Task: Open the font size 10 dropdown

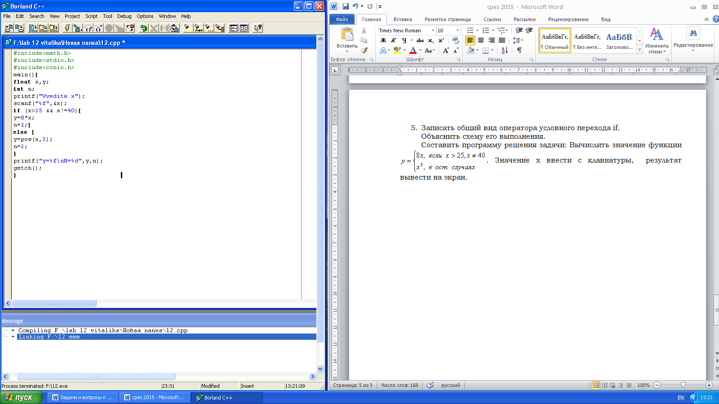Action: pos(457,31)
